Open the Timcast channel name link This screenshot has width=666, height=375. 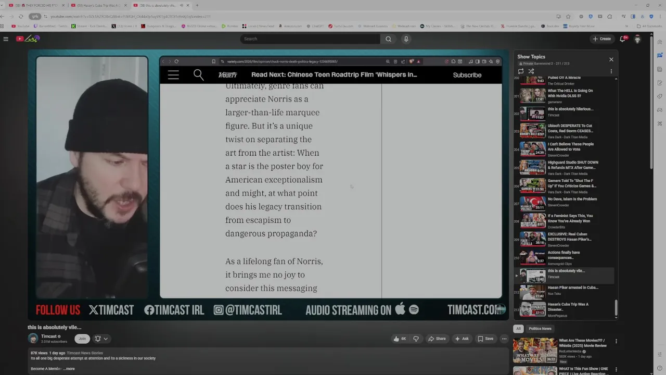(49, 336)
